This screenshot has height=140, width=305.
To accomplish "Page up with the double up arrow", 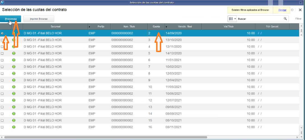I will click(x=302, y=31).
